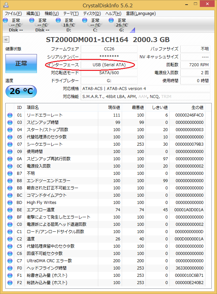Click status orb for 0A スピンアップ再試行回数

point(10,159)
